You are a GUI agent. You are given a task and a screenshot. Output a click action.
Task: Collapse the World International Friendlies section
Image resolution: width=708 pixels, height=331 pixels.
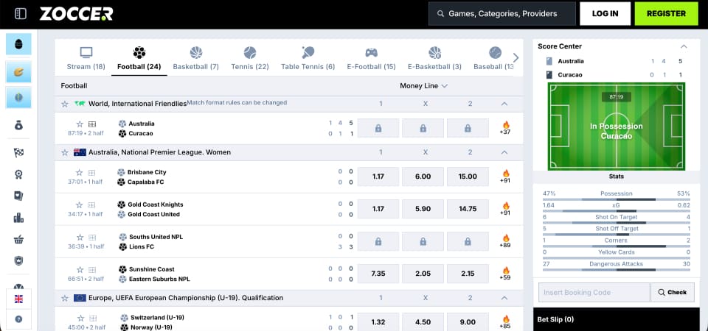pos(504,104)
